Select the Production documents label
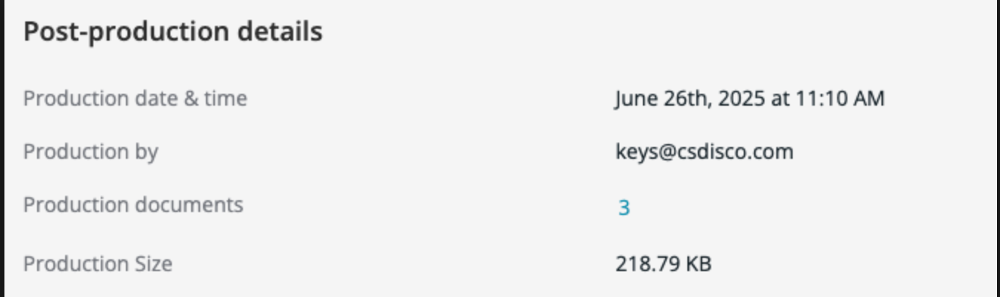 [x=133, y=205]
